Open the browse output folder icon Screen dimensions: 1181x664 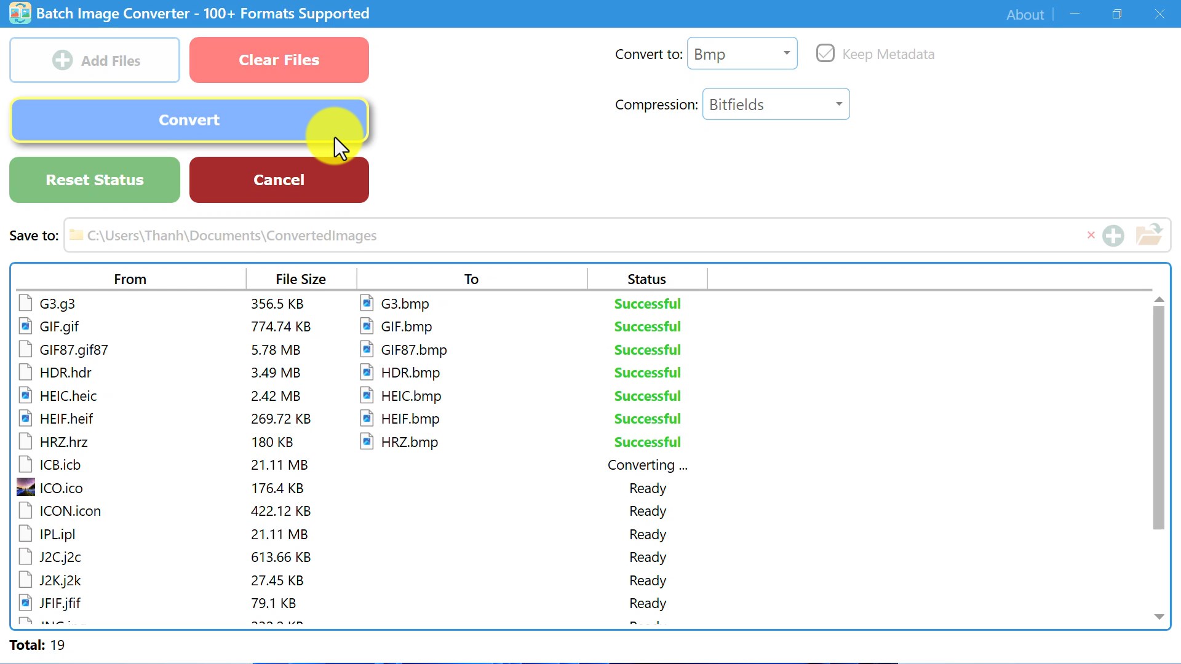[1148, 235]
